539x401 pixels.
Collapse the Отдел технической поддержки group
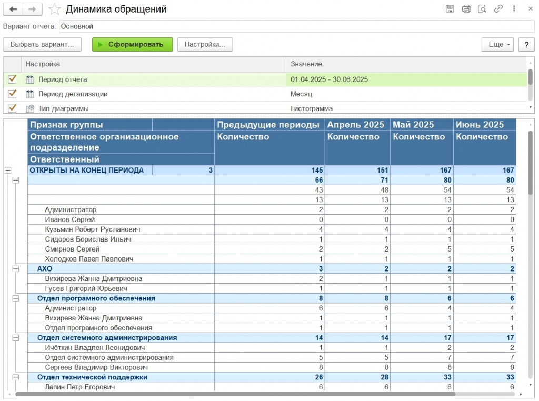click(16, 377)
